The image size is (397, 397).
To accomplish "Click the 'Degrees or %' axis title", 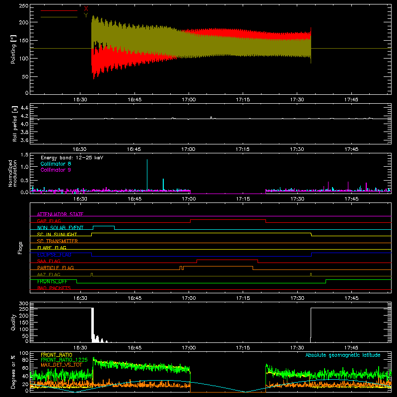I will 13,372.
